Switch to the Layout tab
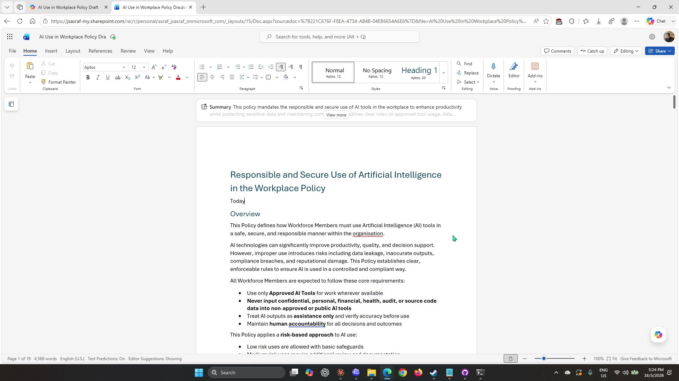Screen dimensions: 679x381 [x=73, y=51]
